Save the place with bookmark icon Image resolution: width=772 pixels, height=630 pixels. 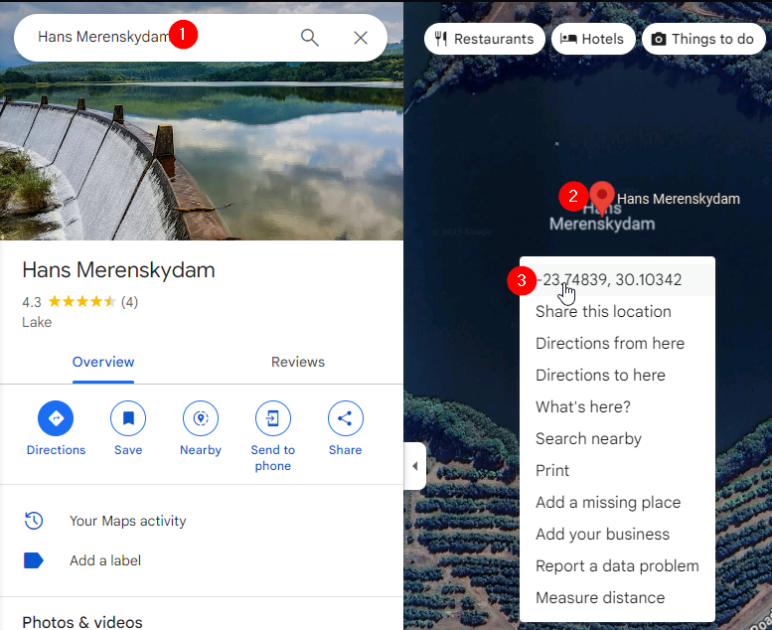tap(128, 418)
